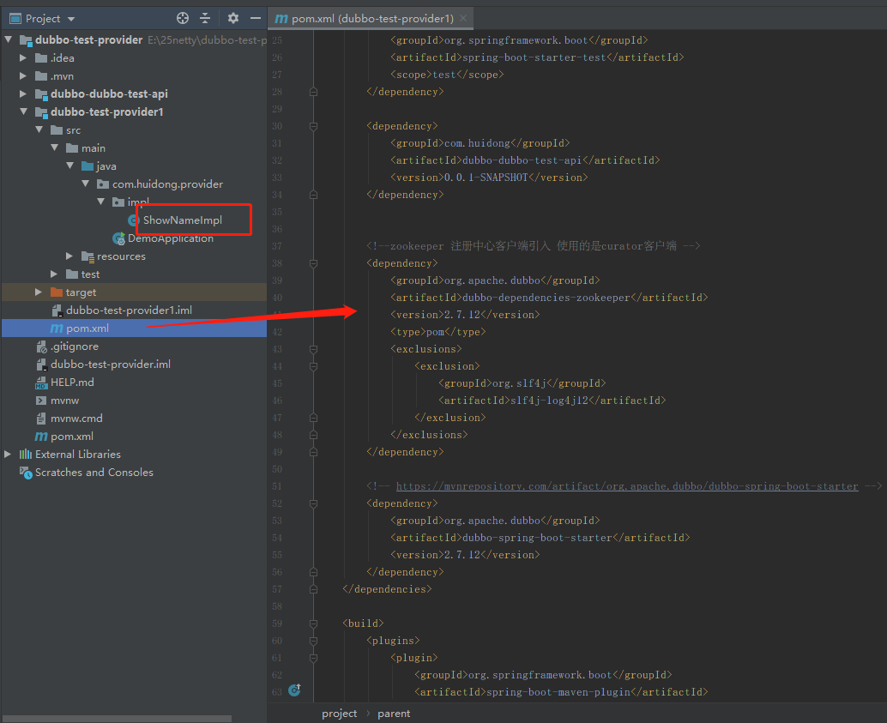Image resolution: width=887 pixels, height=723 pixels.
Task: Click the DemoApplication Spring class icon
Action: pyautogui.click(x=118, y=238)
